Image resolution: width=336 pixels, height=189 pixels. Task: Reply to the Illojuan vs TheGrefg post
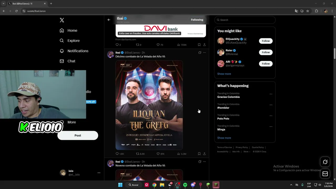click(119, 154)
